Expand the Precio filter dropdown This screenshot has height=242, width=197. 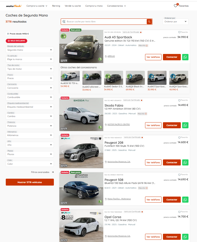pyautogui.click(x=30, y=78)
